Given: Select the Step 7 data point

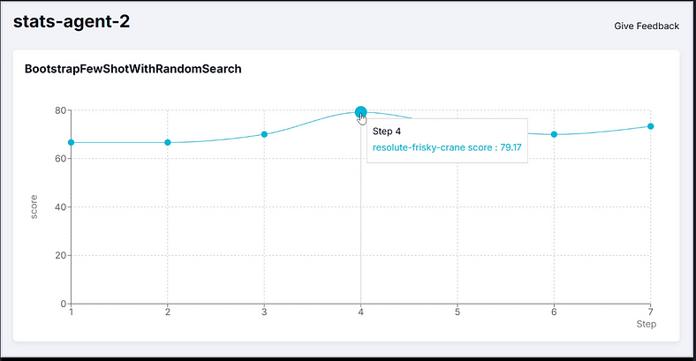Looking at the screenshot, I should coord(651,126).
